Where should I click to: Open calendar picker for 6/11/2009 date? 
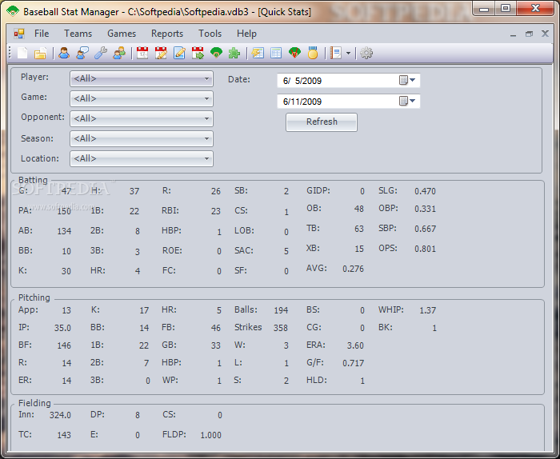click(407, 101)
